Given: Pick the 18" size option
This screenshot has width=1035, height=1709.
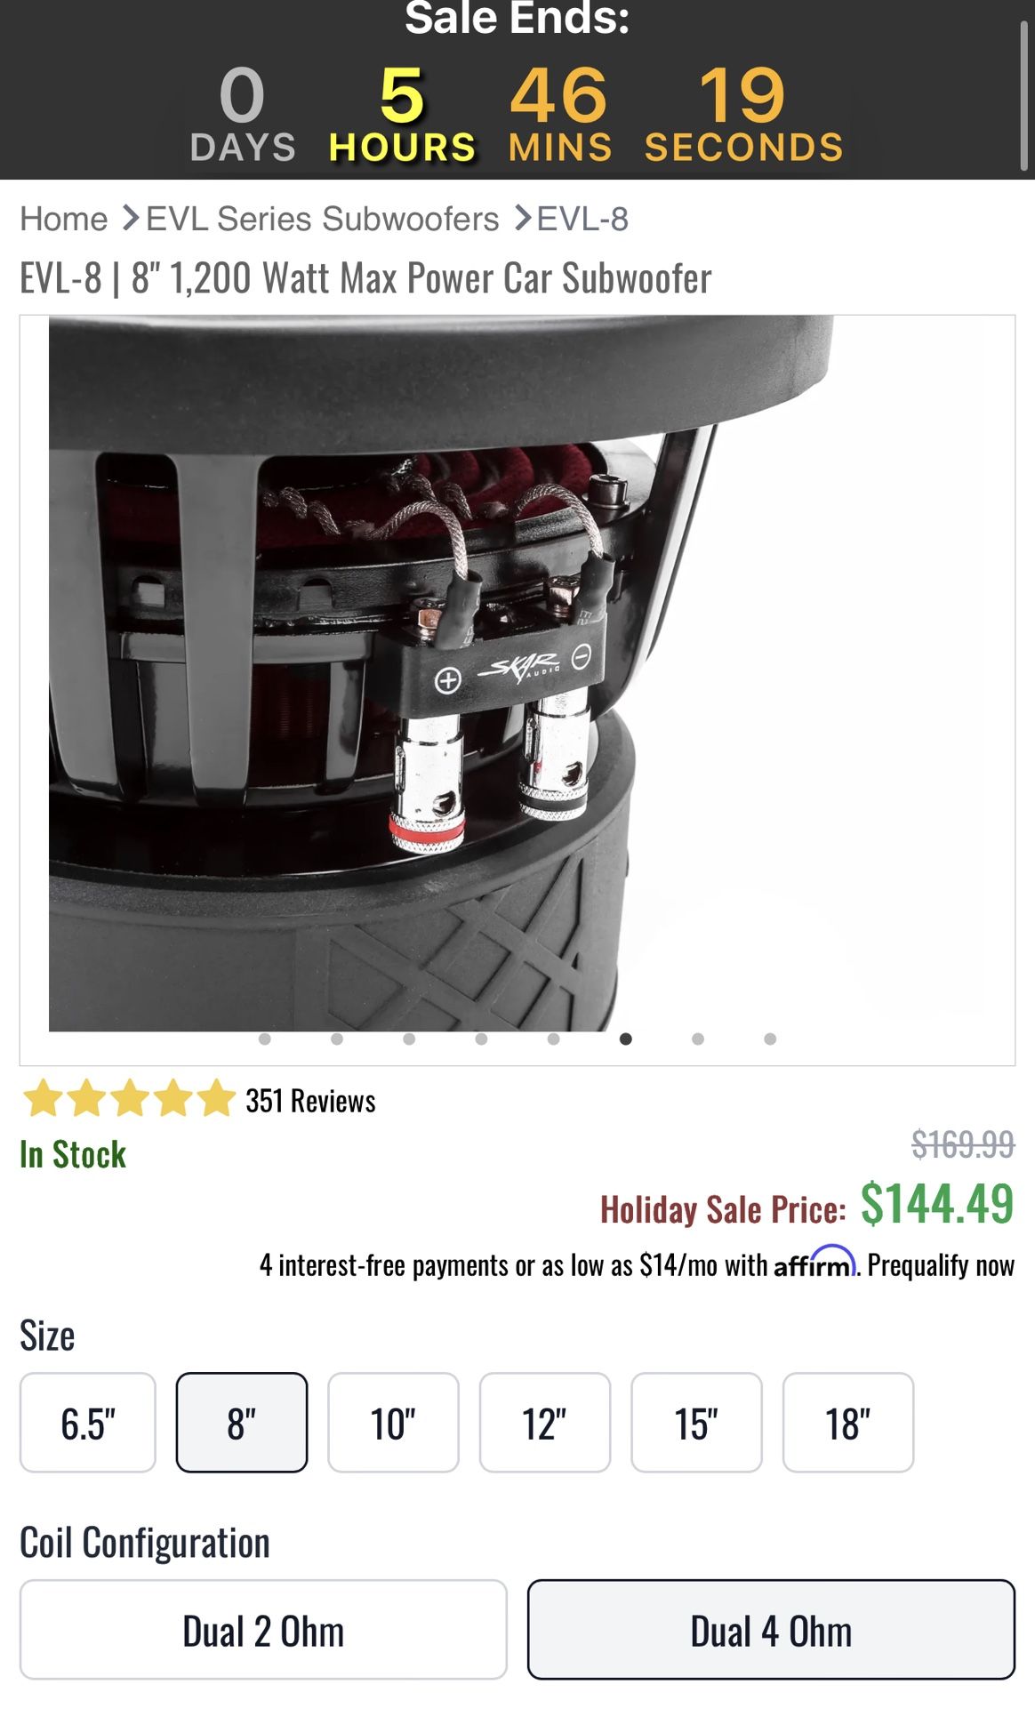Looking at the screenshot, I should coord(848,1423).
